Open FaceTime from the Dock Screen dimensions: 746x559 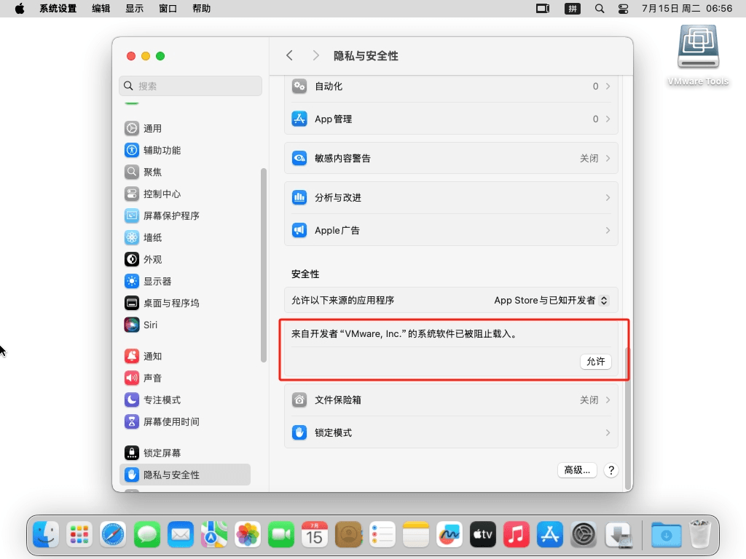(281, 535)
